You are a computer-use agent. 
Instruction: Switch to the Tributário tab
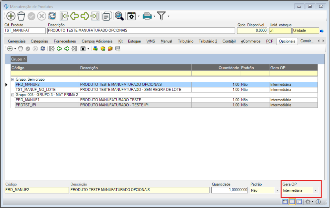tap(186, 41)
